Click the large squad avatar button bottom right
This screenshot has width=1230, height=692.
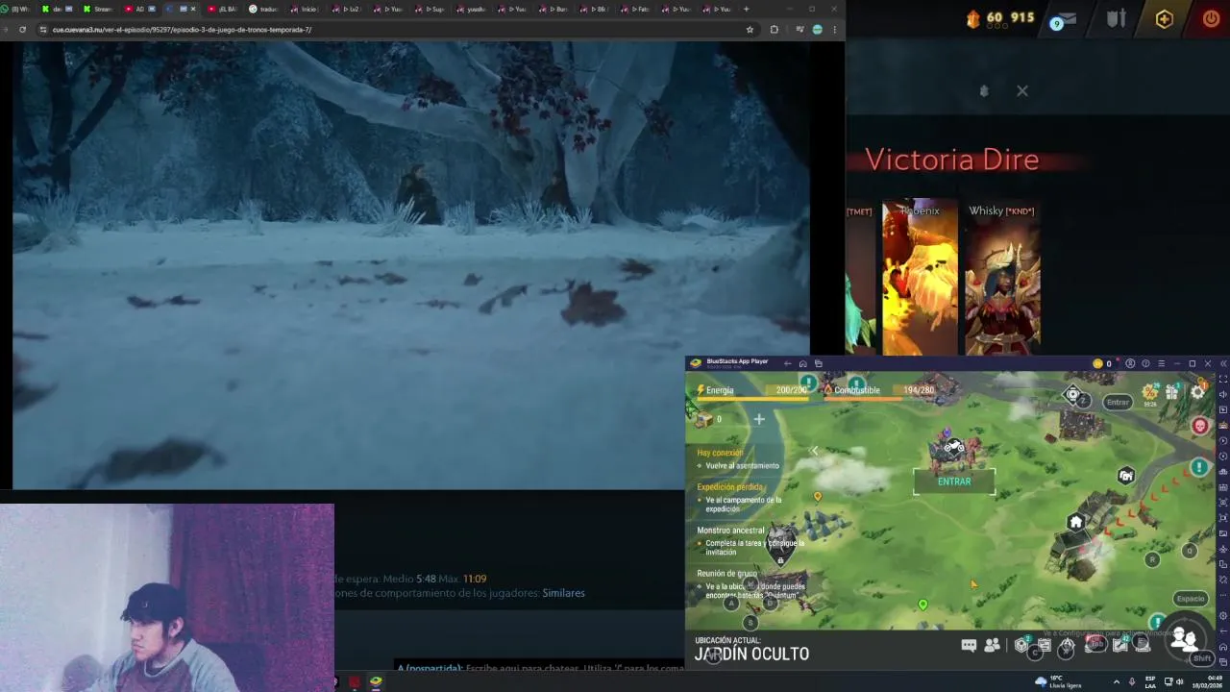[1183, 639]
